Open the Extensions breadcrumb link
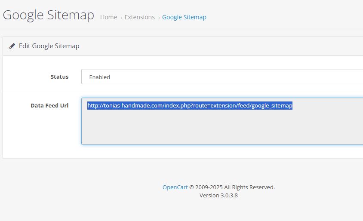 (x=140, y=17)
